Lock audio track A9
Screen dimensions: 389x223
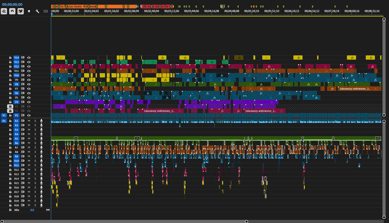[x=10, y=156]
